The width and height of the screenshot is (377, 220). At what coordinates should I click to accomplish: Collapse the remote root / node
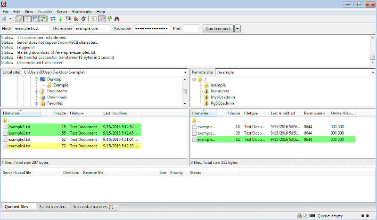click(x=194, y=79)
